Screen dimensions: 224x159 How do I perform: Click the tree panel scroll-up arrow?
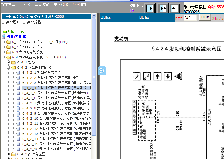[94, 16]
